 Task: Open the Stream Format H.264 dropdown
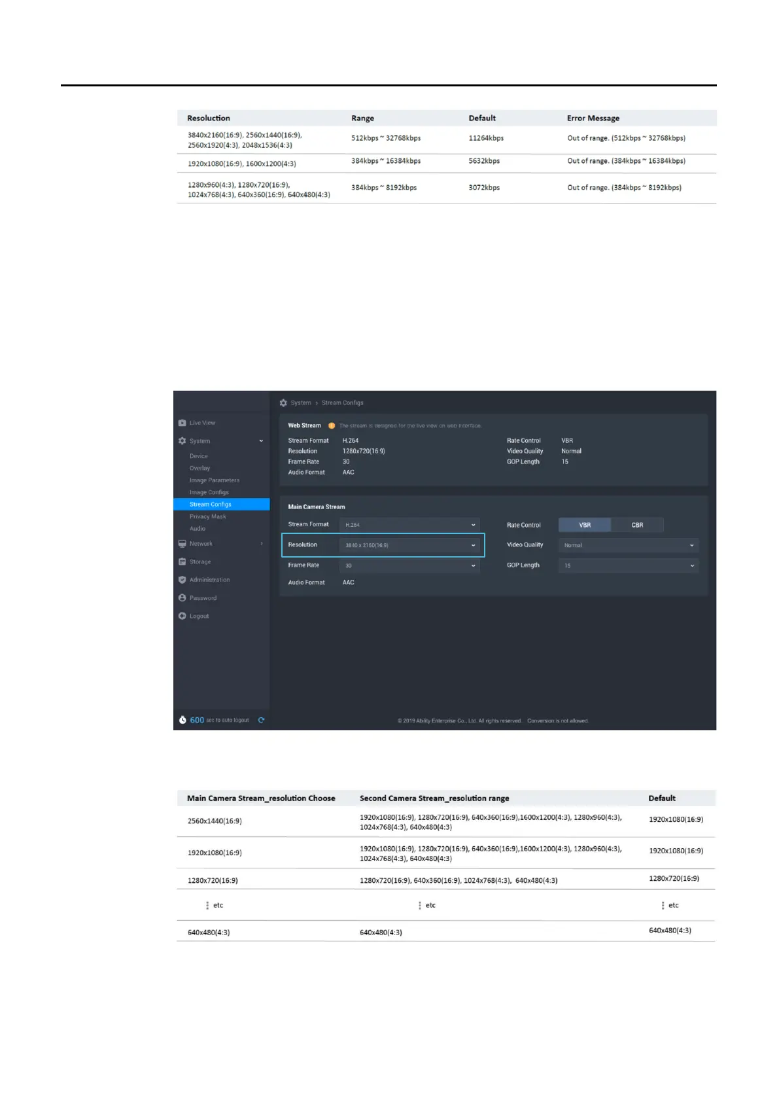tap(409, 525)
